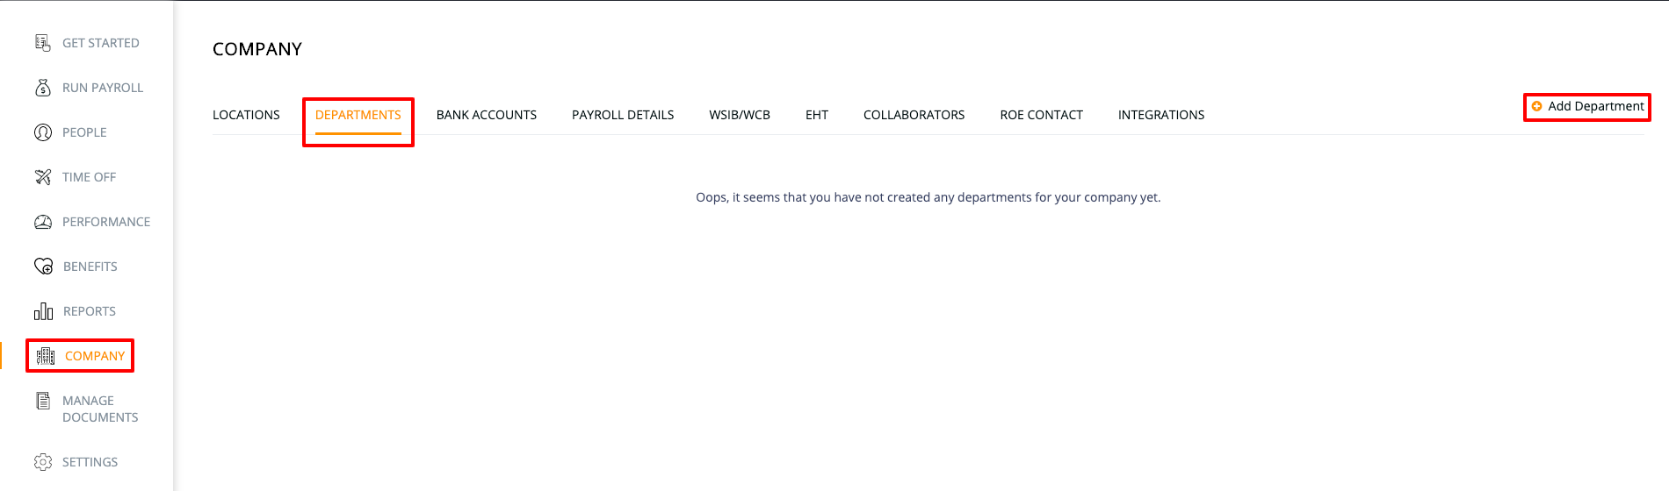Click the People person icon

pyautogui.click(x=42, y=132)
